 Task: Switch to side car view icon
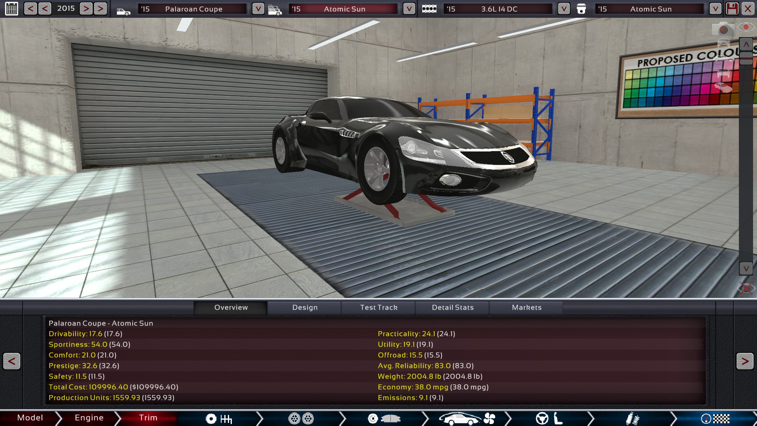click(x=723, y=58)
